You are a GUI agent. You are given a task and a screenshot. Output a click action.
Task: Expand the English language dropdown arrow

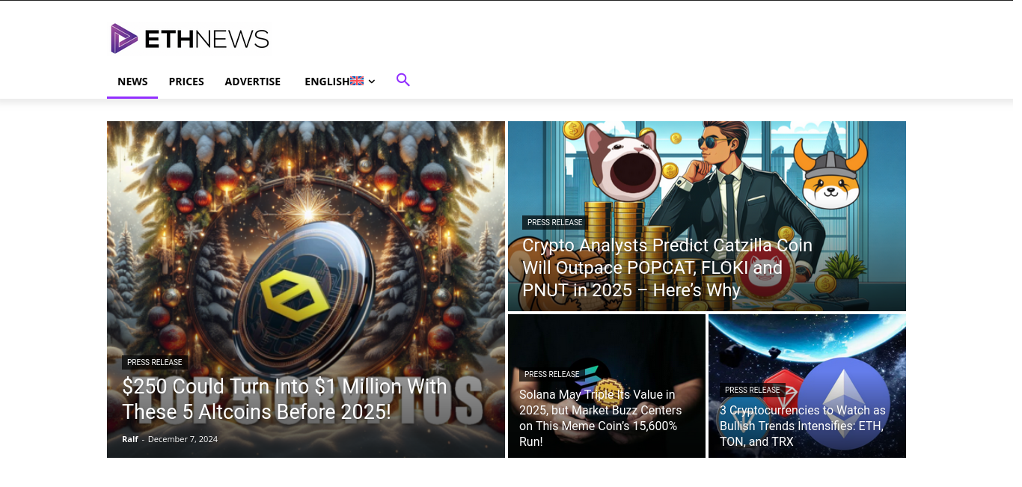[372, 82]
